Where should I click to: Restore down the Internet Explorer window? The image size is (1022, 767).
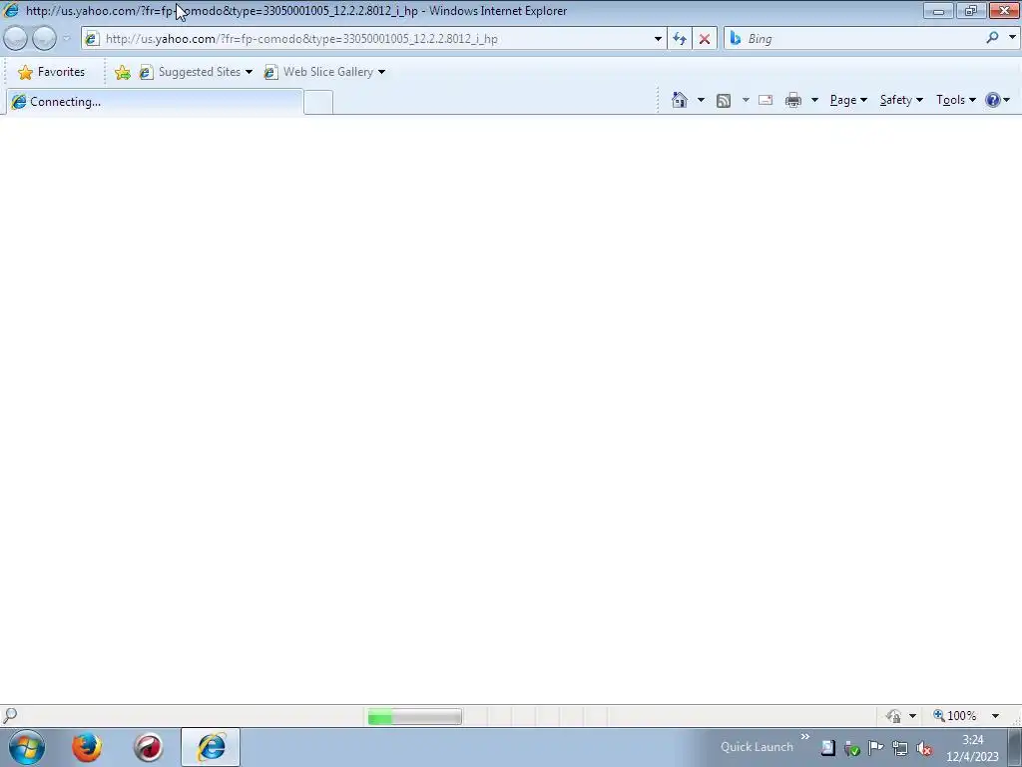[x=971, y=10]
